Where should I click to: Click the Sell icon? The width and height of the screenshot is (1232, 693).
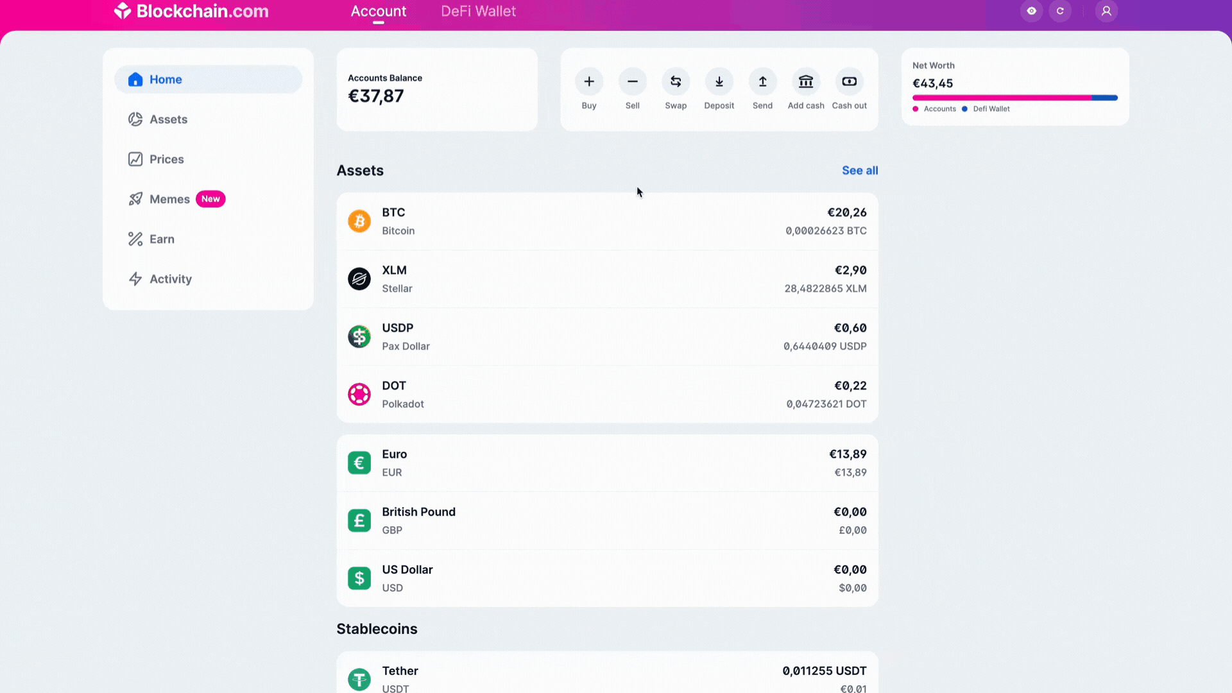(x=633, y=81)
